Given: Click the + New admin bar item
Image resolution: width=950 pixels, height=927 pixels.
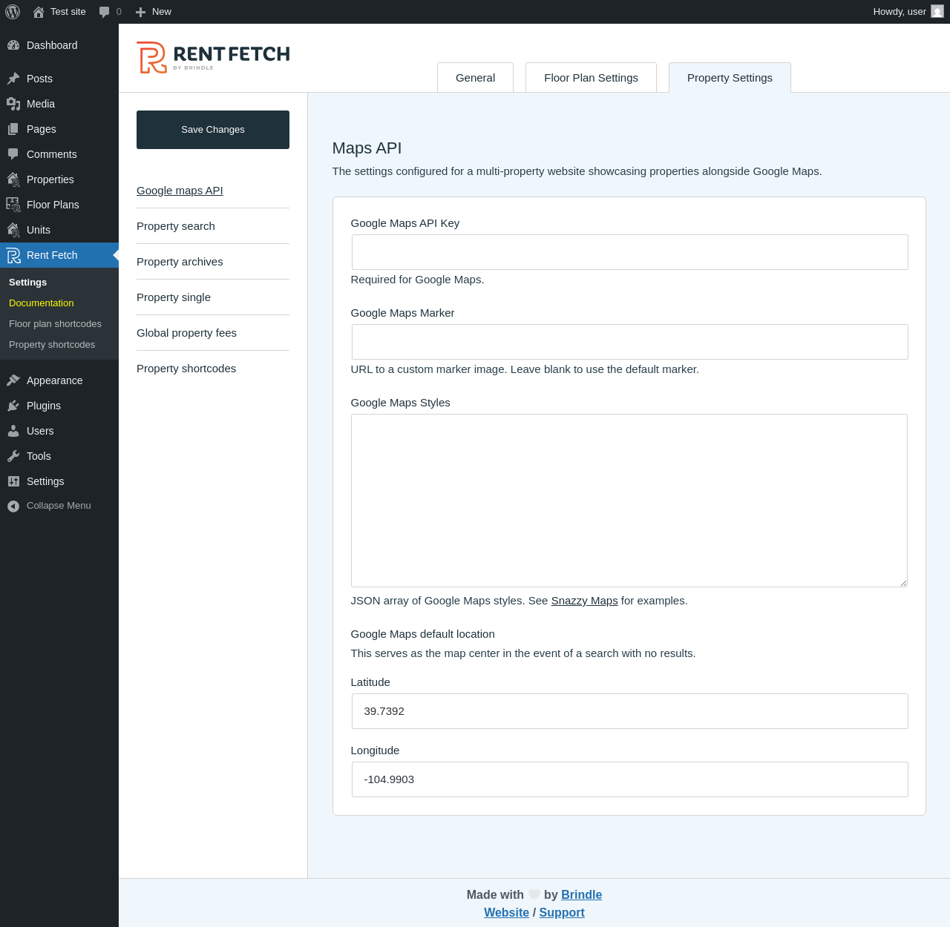Looking at the screenshot, I should coord(154,12).
